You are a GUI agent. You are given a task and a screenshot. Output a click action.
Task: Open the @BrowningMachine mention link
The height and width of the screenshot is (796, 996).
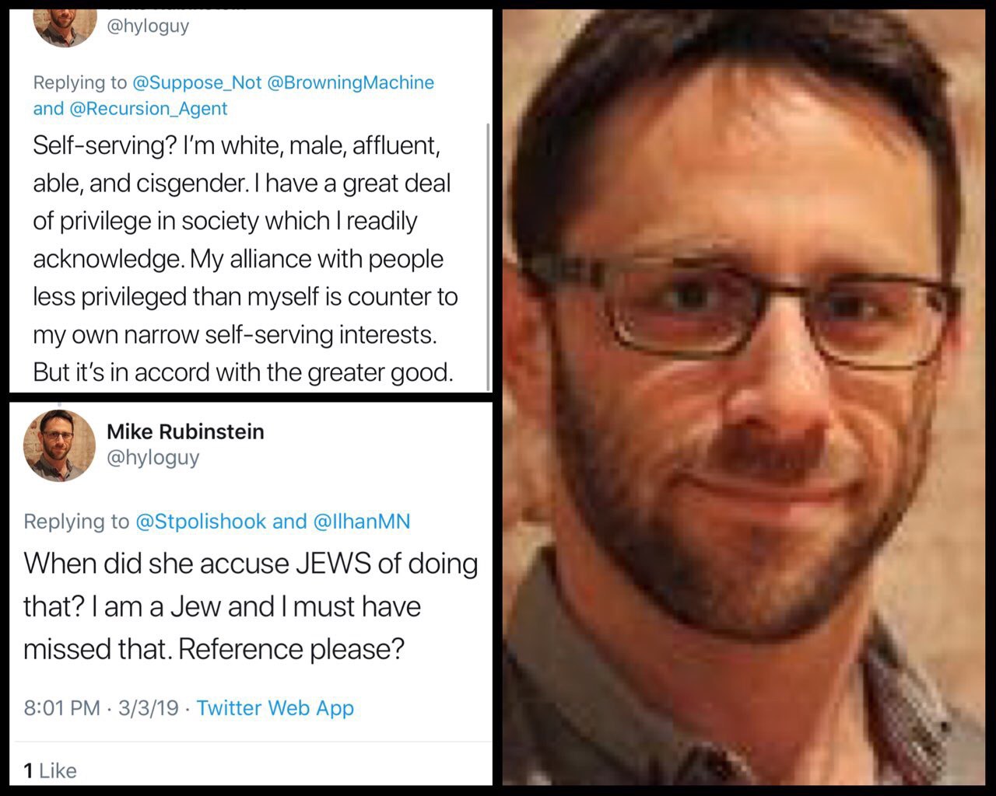pos(351,82)
